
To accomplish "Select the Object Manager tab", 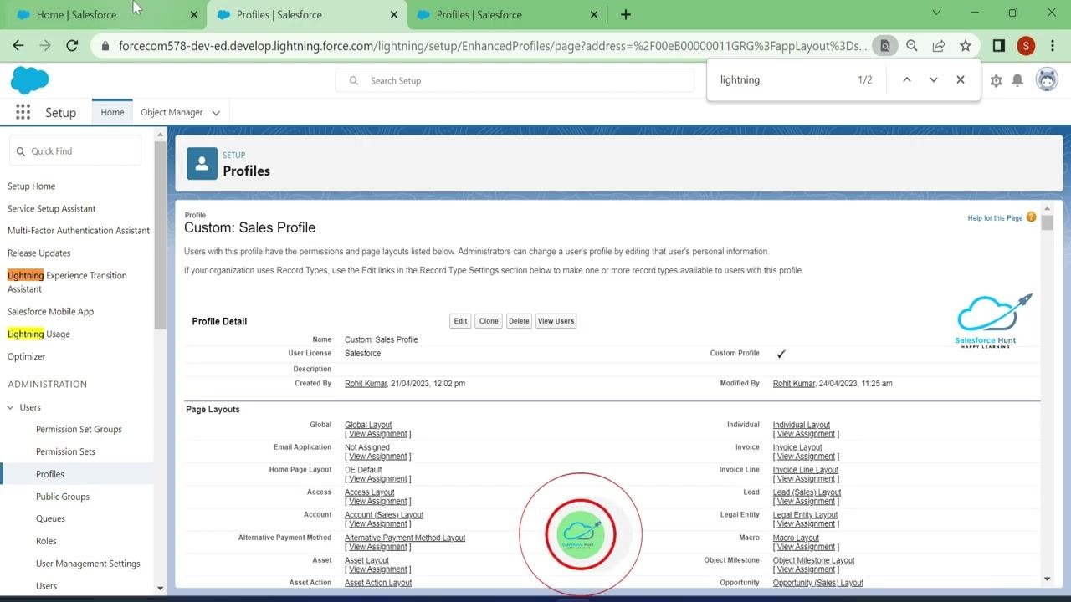I will click(x=172, y=112).
